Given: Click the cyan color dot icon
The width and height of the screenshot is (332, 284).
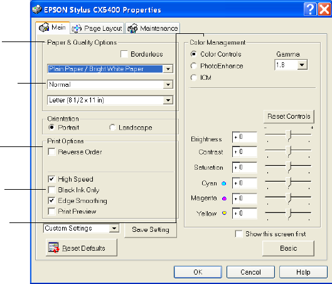Looking at the screenshot, I should [x=224, y=183].
